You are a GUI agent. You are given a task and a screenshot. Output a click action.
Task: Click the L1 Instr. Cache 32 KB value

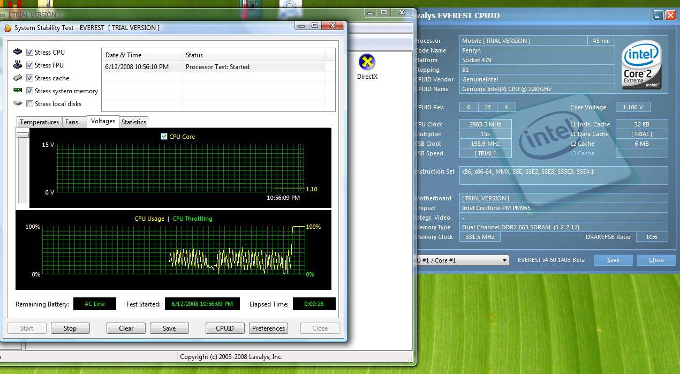click(x=641, y=124)
